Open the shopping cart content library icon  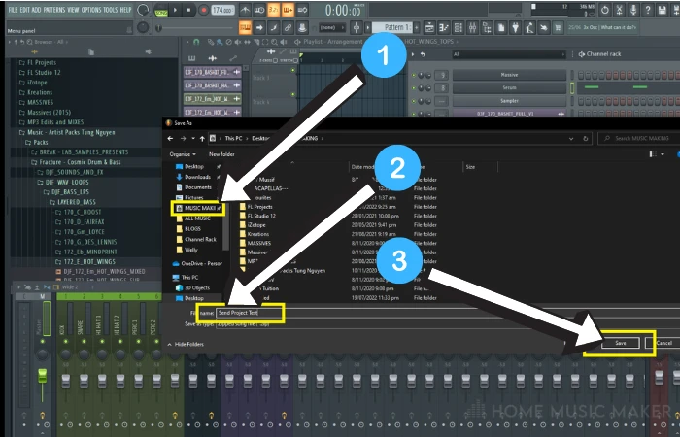coord(559,28)
